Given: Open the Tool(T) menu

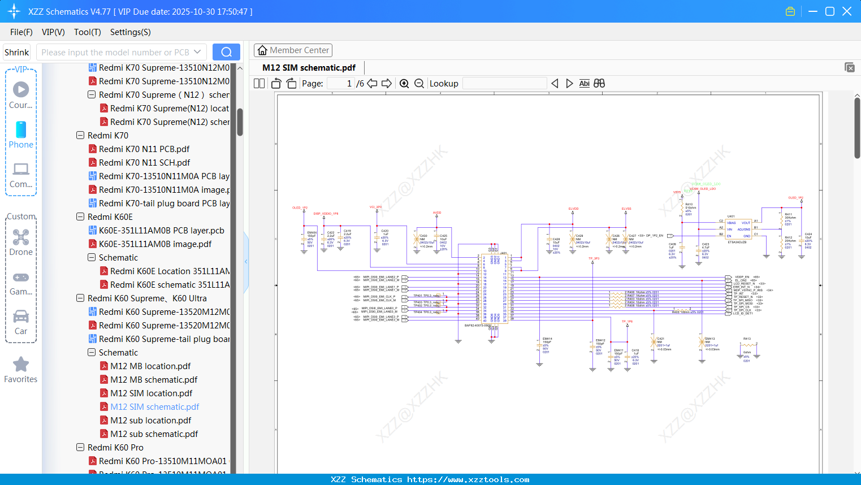Looking at the screenshot, I should [x=87, y=32].
